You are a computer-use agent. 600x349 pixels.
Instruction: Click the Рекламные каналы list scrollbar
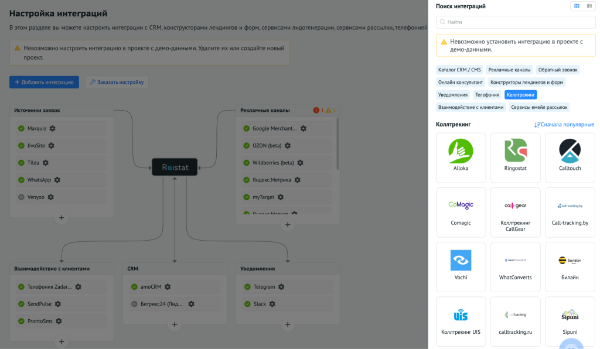(337, 143)
